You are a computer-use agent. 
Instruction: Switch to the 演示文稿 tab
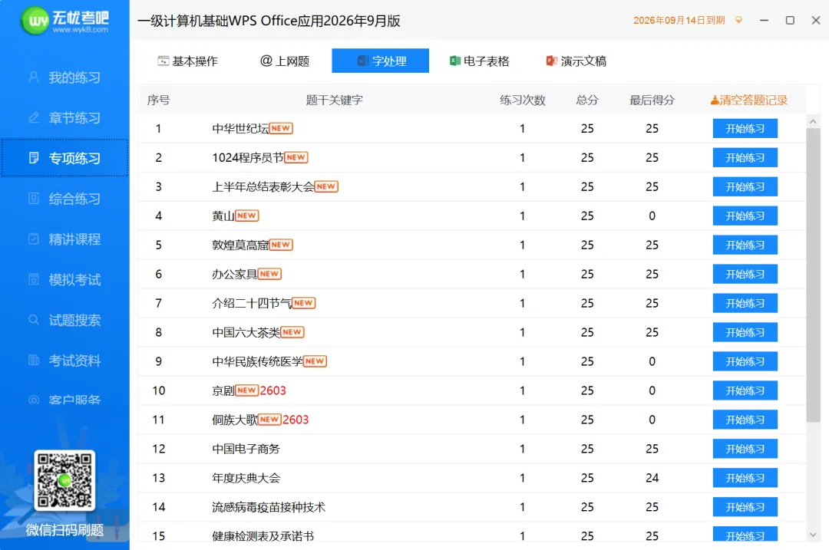576,61
